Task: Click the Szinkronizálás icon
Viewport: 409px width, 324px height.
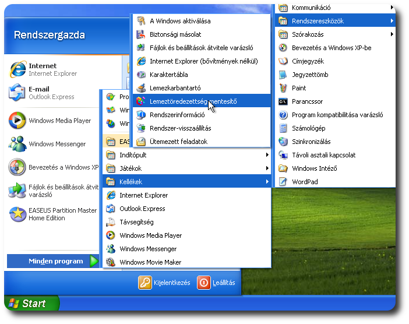Action: pyautogui.click(x=283, y=142)
